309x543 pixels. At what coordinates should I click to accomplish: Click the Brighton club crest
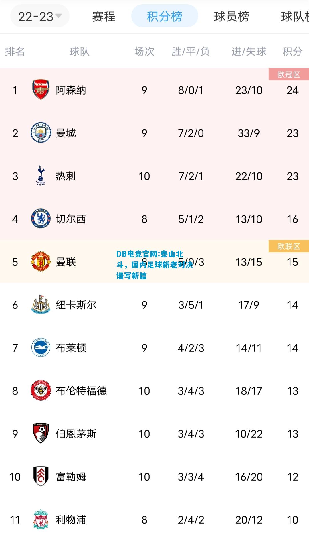pos(41,348)
